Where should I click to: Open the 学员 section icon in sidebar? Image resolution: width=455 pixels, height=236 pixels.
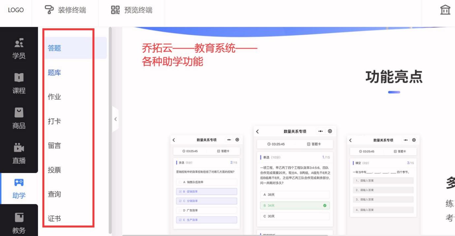(x=19, y=43)
